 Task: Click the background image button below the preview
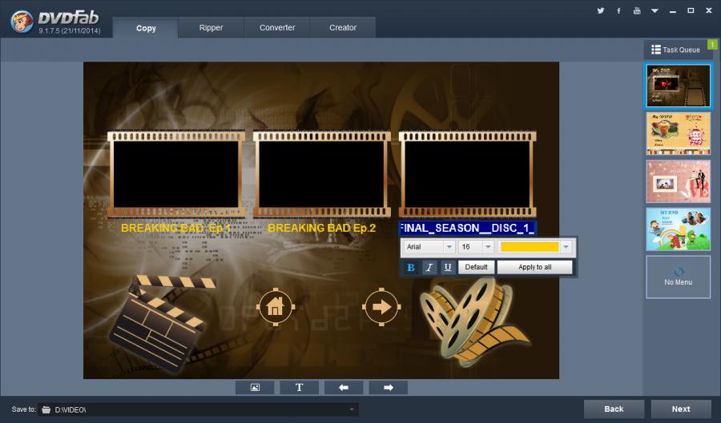pos(255,388)
